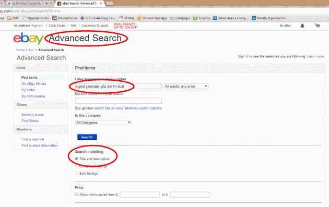Click 'Sign in' to see followed searches

pyautogui.click(x=243, y=56)
